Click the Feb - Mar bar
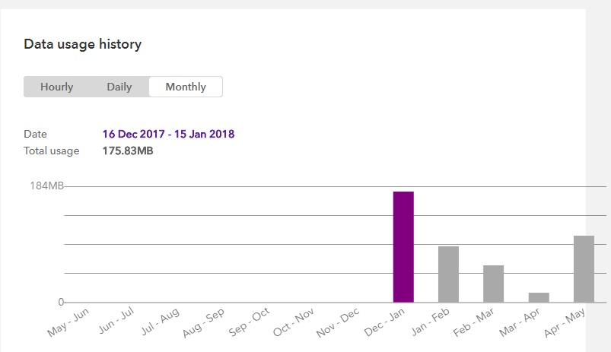 pos(493,284)
